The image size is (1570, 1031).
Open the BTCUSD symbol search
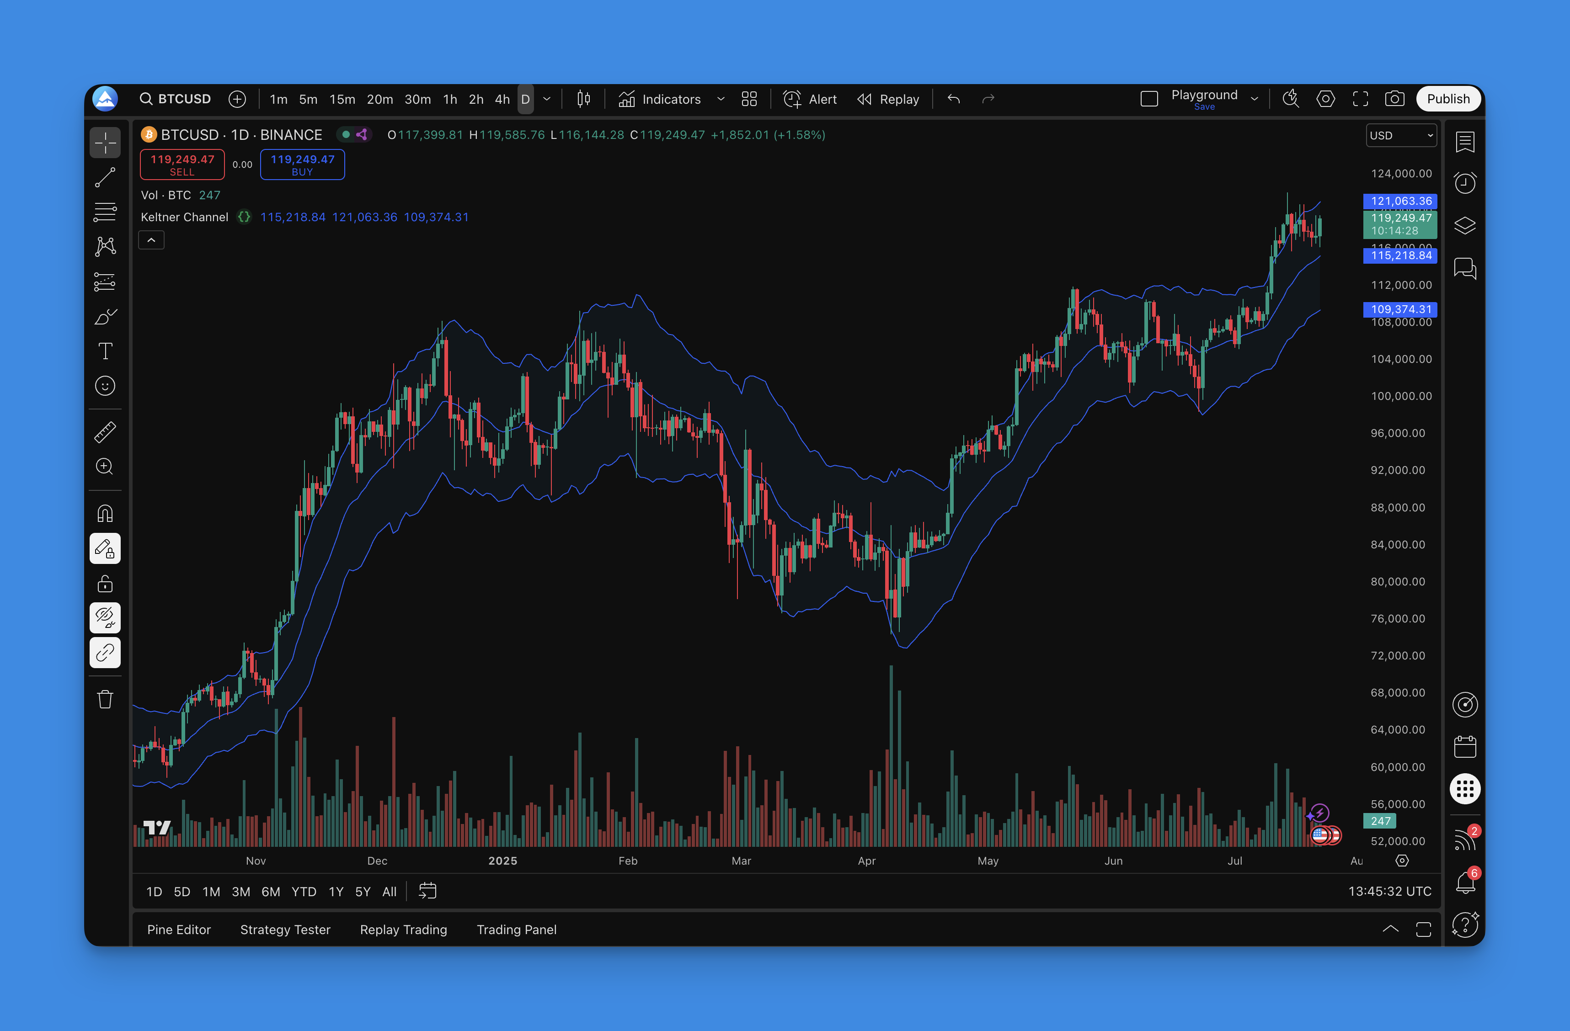pos(176,99)
